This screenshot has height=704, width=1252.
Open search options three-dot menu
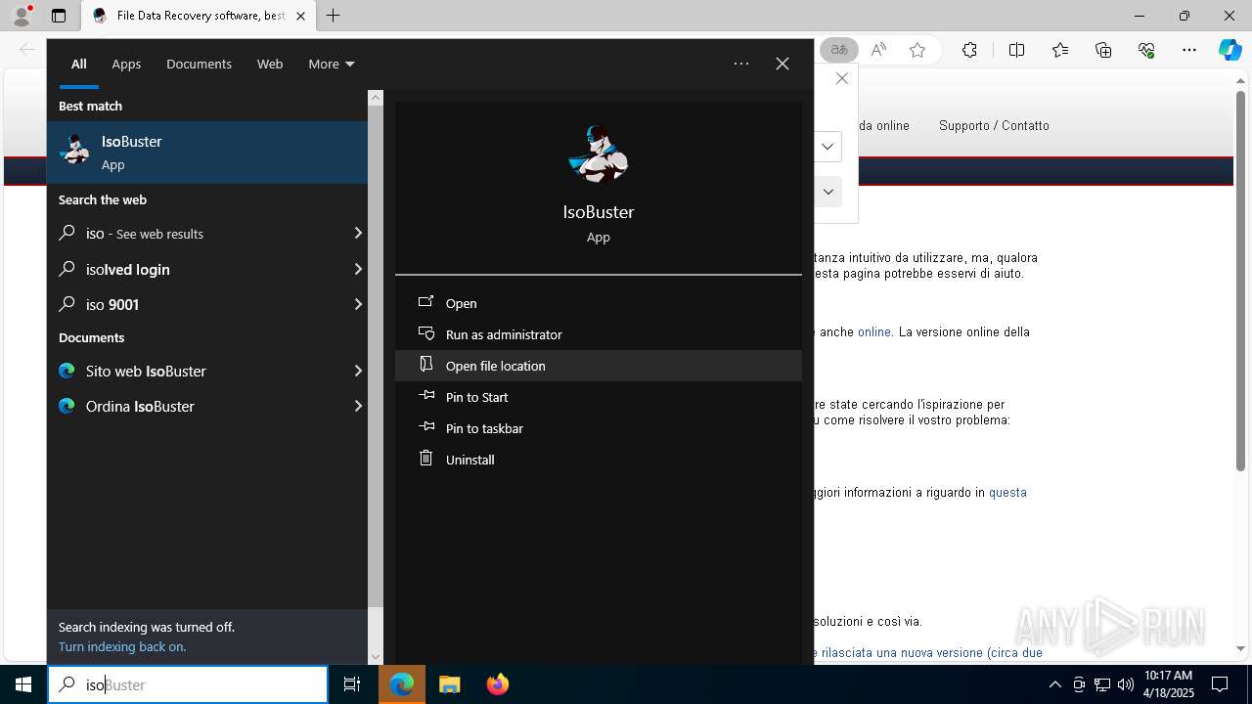point(741,64)
